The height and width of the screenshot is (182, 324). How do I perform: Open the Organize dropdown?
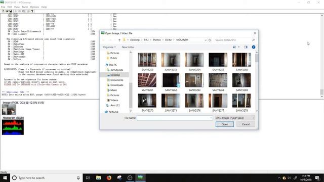pos(109,47)
